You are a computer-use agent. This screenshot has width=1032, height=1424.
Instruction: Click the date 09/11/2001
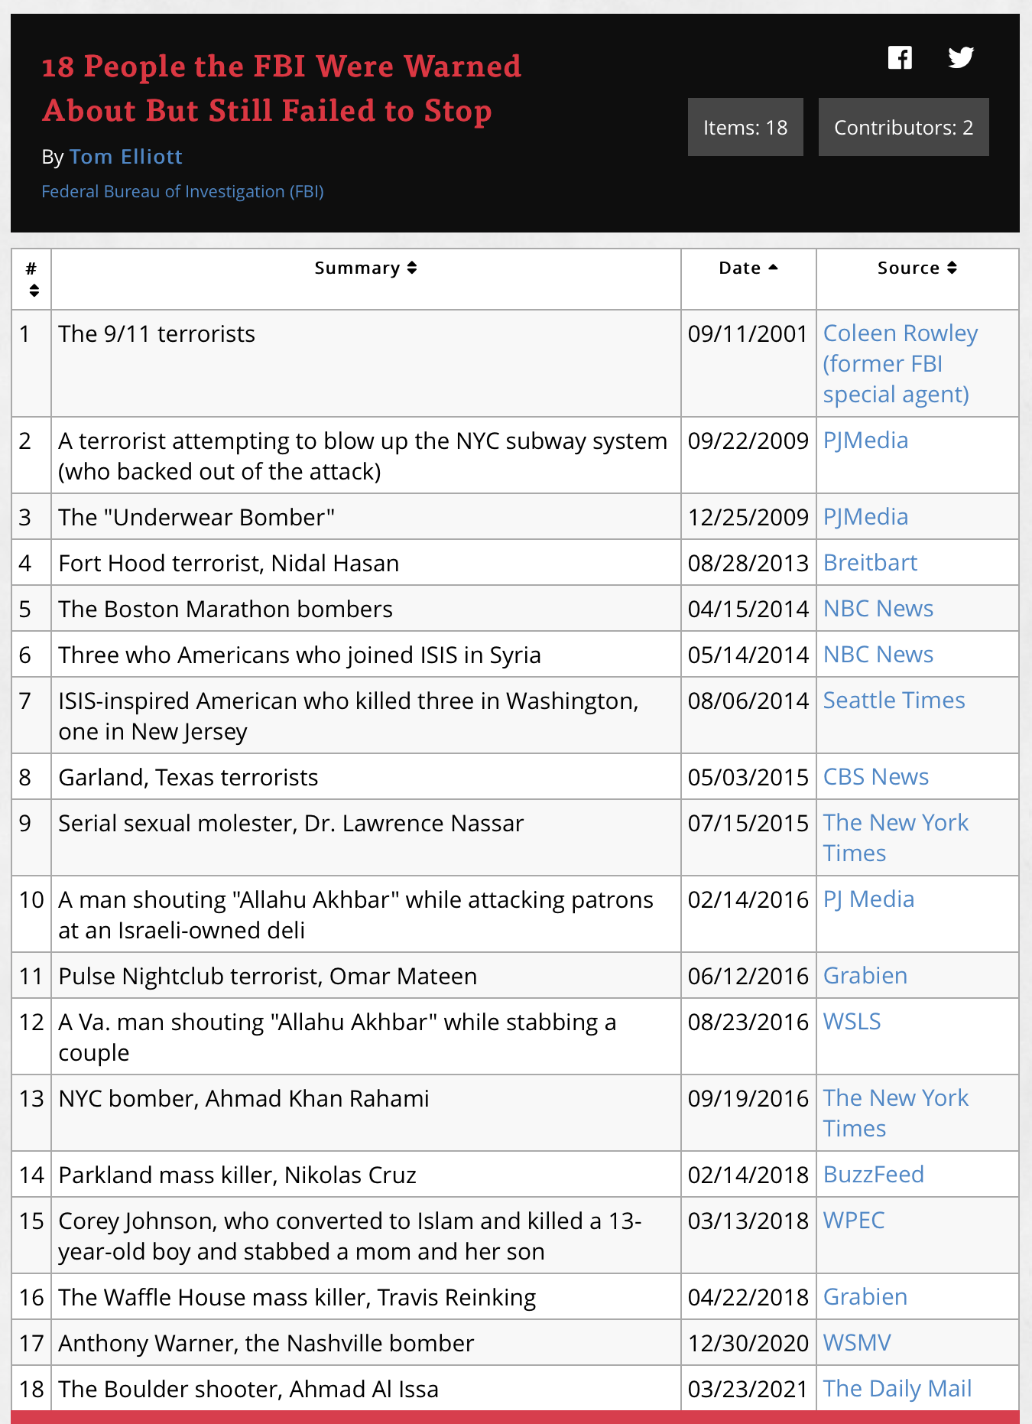pos(748,334)
